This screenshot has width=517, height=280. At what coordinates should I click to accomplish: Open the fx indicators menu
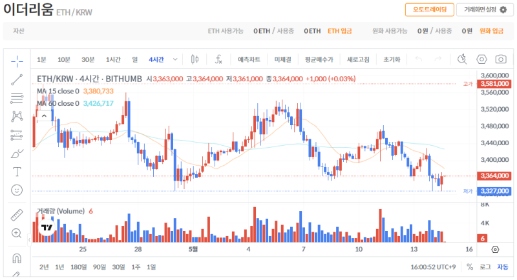pos(218,59)
